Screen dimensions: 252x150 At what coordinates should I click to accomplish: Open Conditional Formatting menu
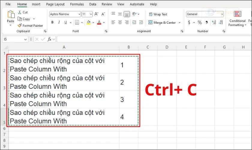pos(237,19)
